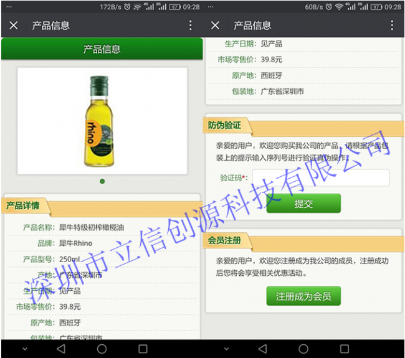
Task: Tap the left screen's recent apps square
Action: coord(143,349)
